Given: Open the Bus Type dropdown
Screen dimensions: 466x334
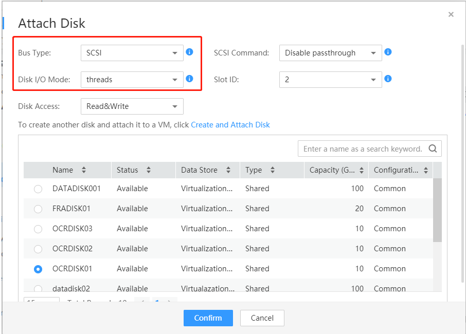Looking at the screenshot, I should click(132, 53).
